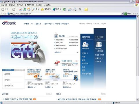Click the 개인고객 internet banking computer icon
Viewport: 139px width, 104px height.
85,44
